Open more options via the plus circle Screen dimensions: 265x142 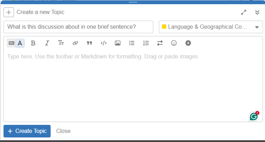[188, 43]
